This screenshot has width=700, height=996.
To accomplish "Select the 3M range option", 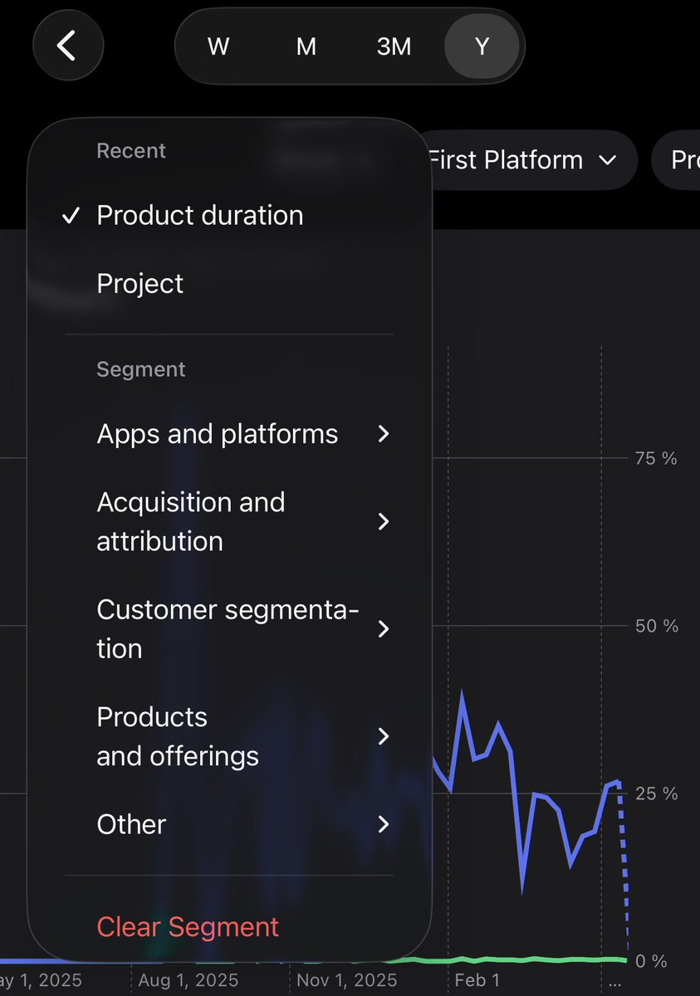I will [394, 46].
